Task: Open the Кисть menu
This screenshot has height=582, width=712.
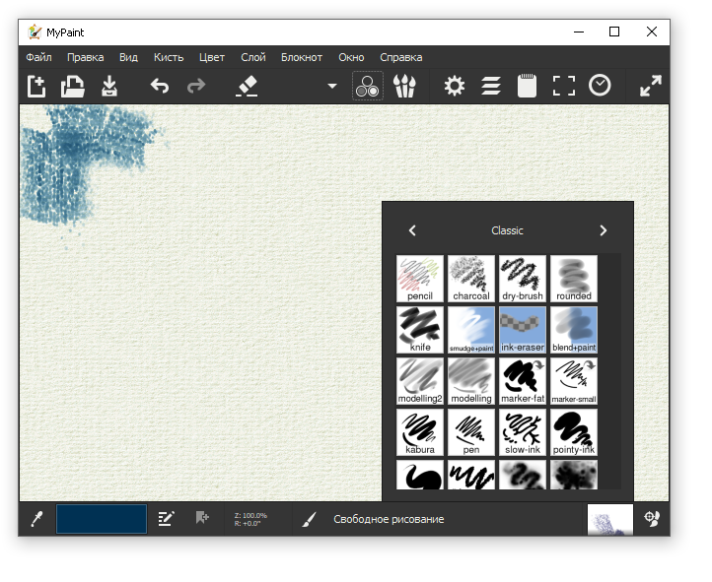Action: (169, 57)
